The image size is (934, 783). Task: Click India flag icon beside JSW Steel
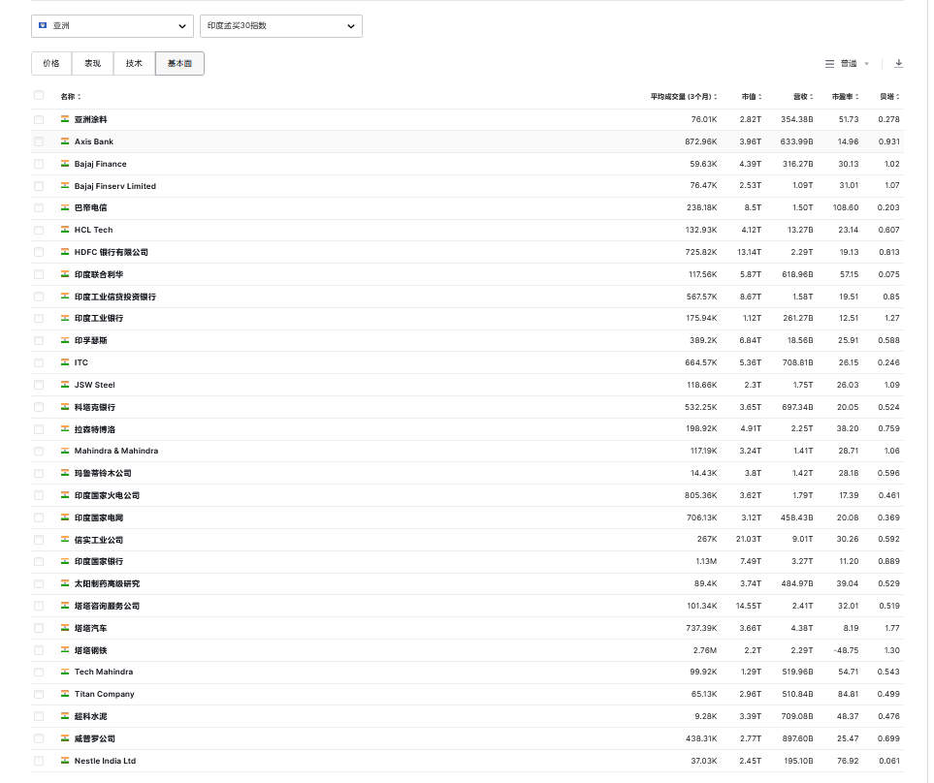point(65,385)
